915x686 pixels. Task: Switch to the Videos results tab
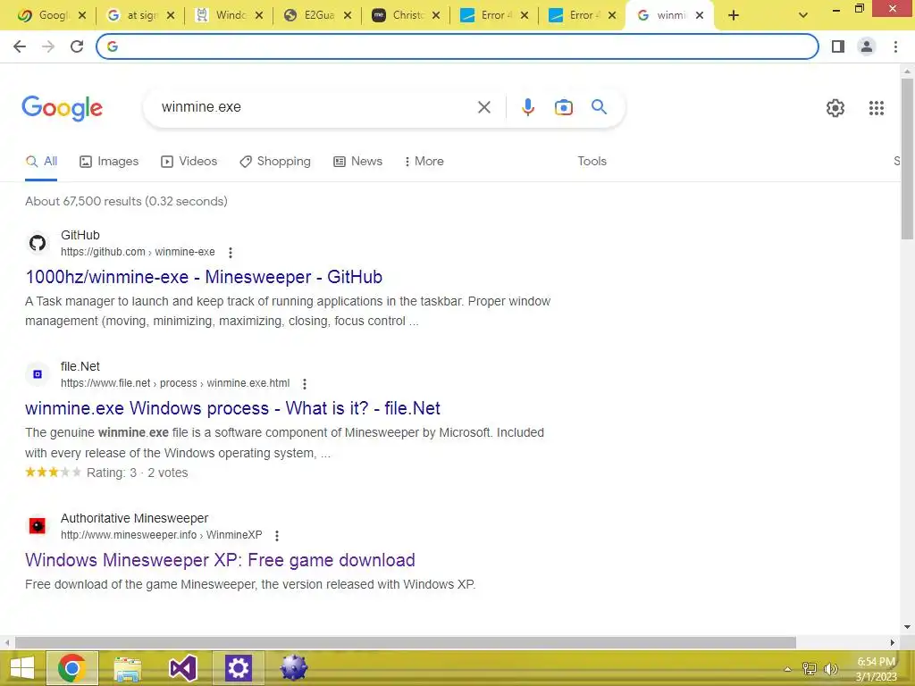pyautogui.click(x=189, y=162)
